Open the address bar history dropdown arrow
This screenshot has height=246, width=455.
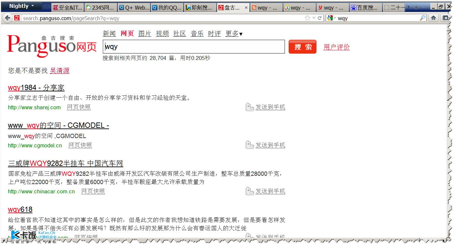[314, 18]
